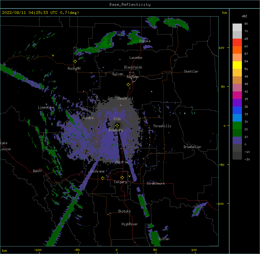Click the yellow diamond marker south of RedDeer
The width and height of the screenshot is (260, 254).
click(128, 85)
